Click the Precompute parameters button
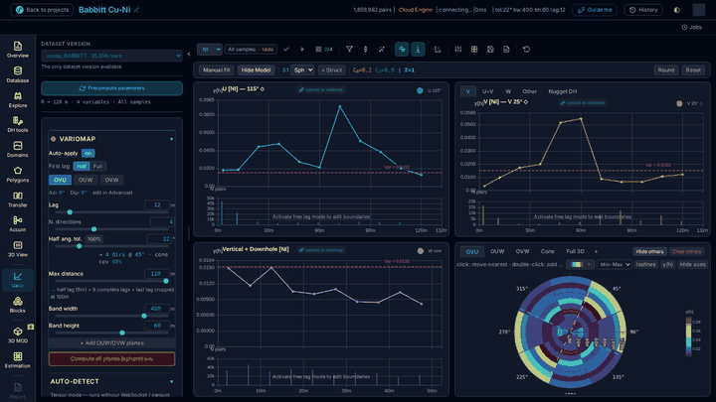This screenshot has height=402, width=716. 111,88
